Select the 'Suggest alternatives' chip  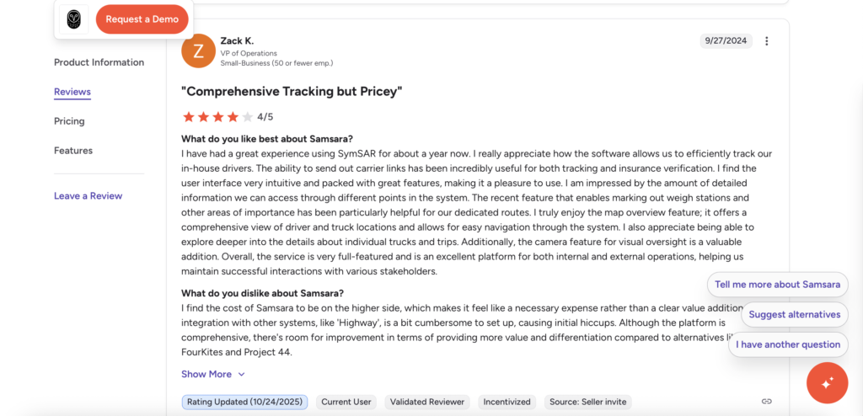pos(794,315)
